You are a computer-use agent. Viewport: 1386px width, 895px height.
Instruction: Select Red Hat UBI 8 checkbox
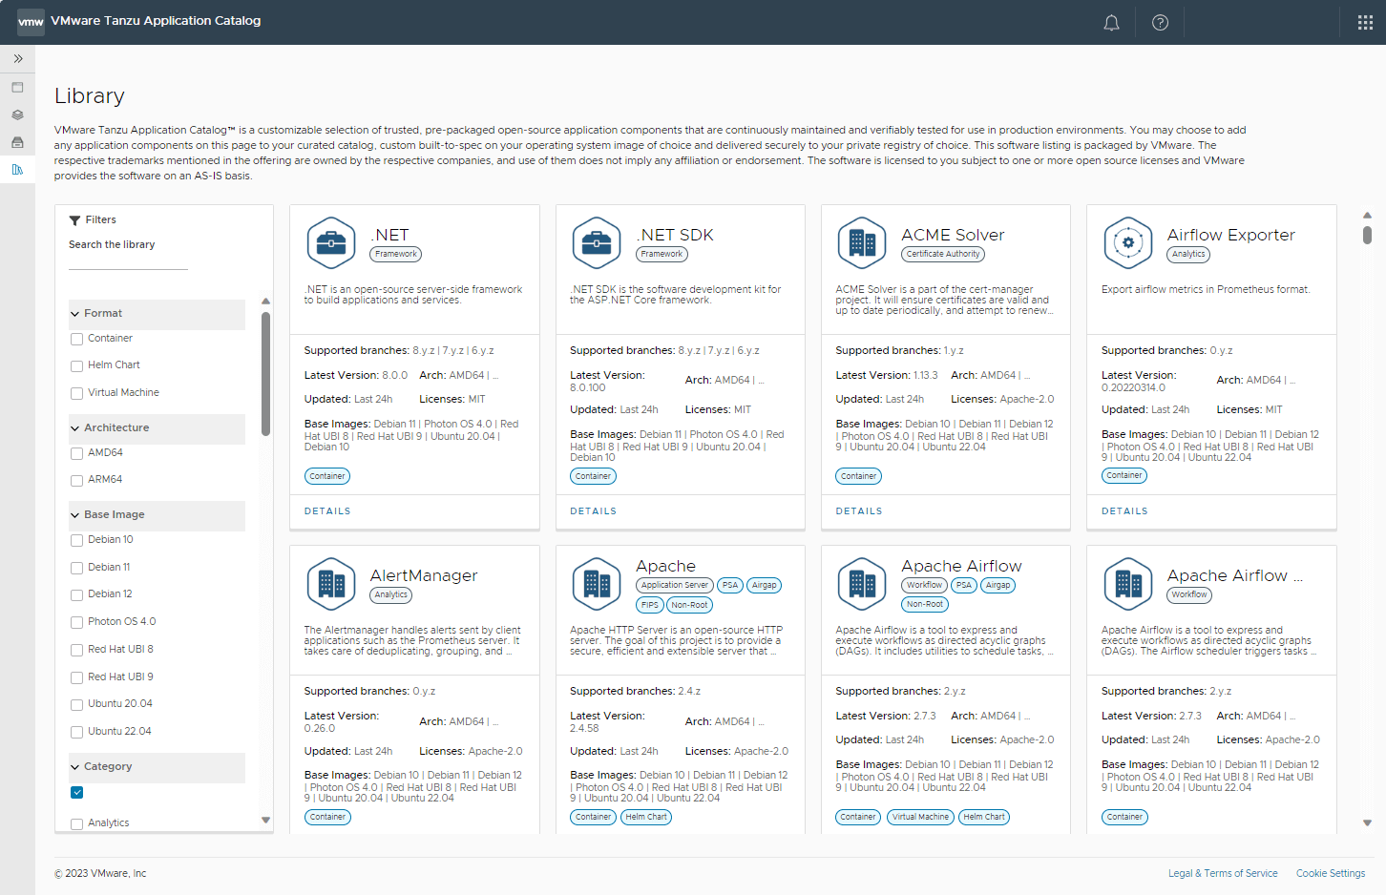76,650
